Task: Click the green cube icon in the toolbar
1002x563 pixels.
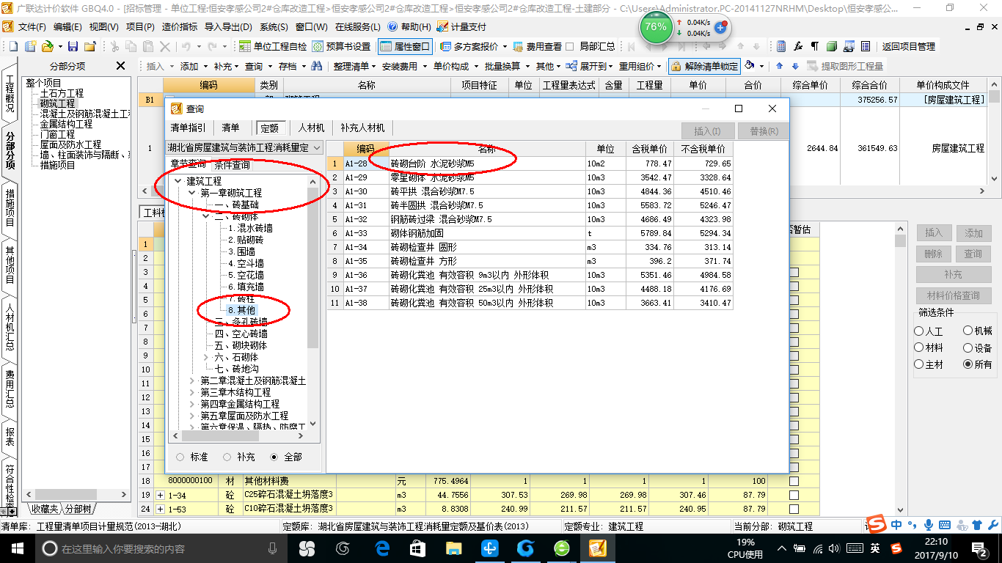Action: tap(832, 46)
